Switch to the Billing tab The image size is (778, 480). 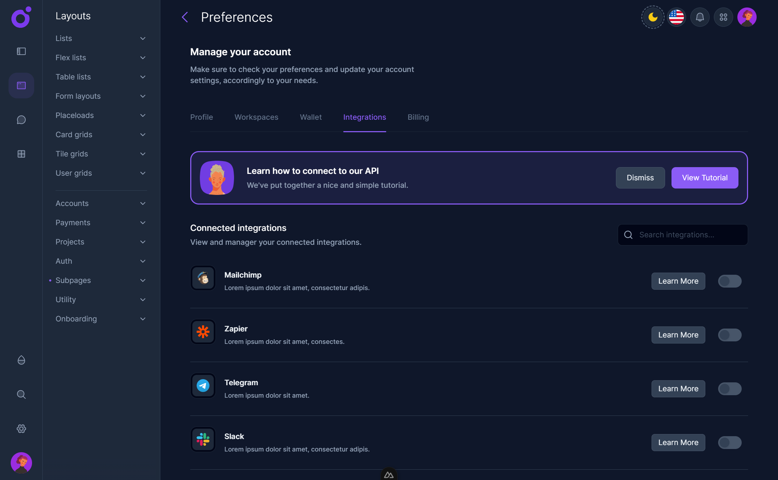click(418, 117)
